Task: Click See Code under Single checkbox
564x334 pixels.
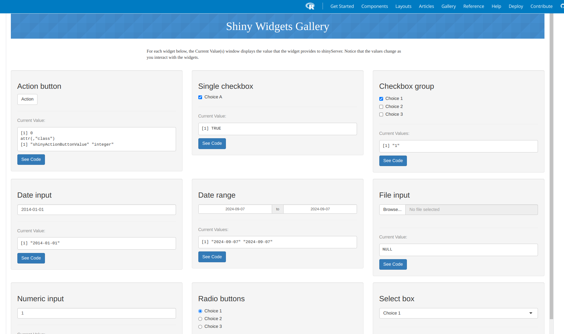Action: tap(212, 143)
